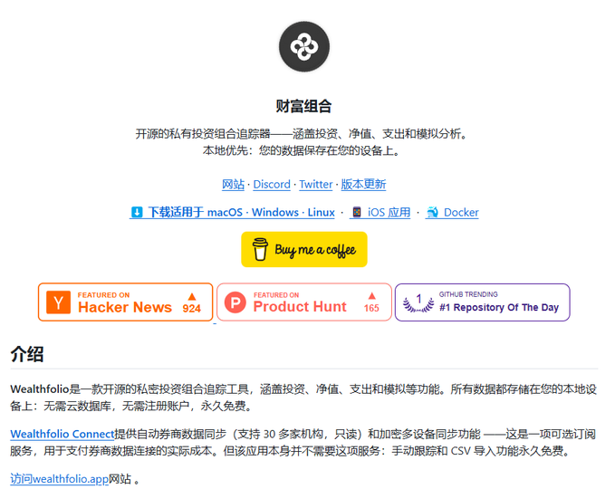
Task: Open the Featured on Product Hunt badge
Action: pos(304,302)
